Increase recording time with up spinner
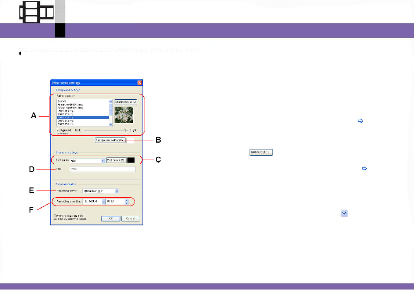Viewport: 414px width, 290px height. coord(126,201)
